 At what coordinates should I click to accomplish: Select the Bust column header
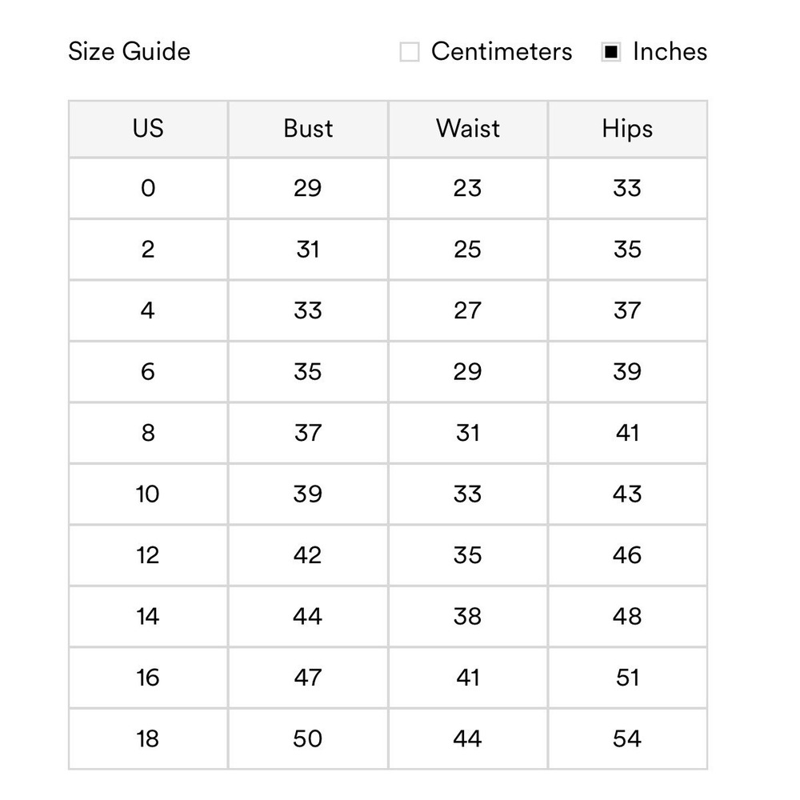(x=308, y=129)
